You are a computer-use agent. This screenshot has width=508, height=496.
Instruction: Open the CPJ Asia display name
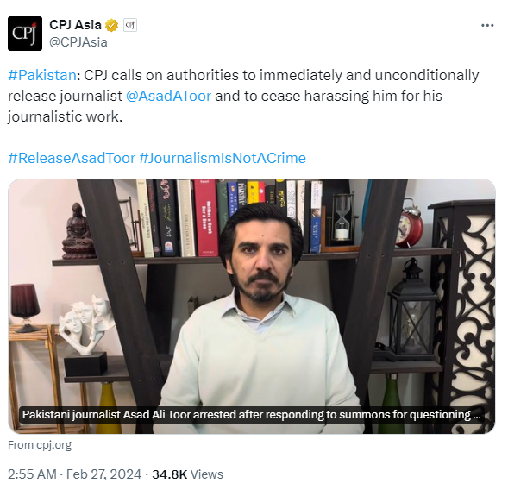75,25
